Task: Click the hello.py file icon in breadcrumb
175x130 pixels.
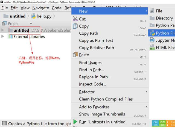Action: tap(33, 16)
